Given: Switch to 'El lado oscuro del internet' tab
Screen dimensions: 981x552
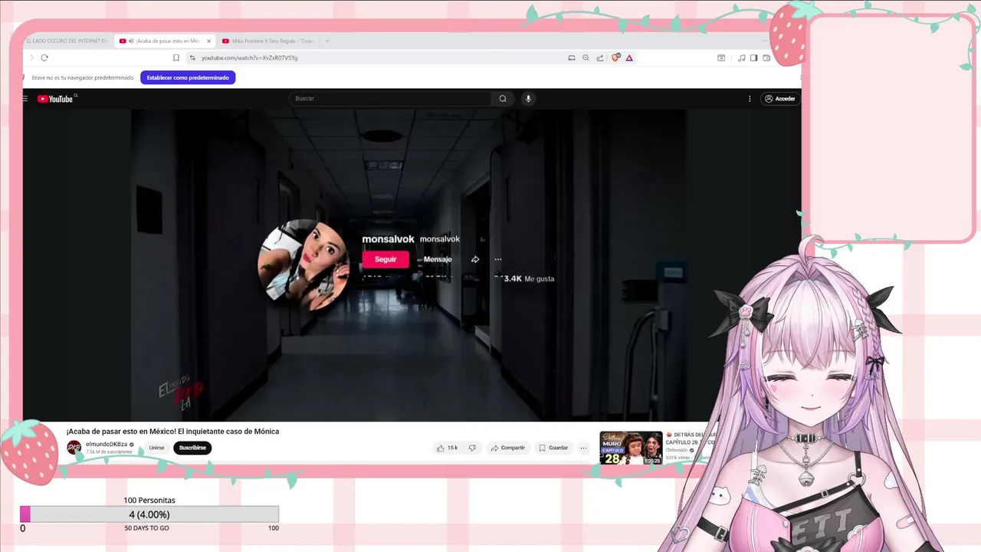Looking at the screenshot, I should tap(67, 41).
